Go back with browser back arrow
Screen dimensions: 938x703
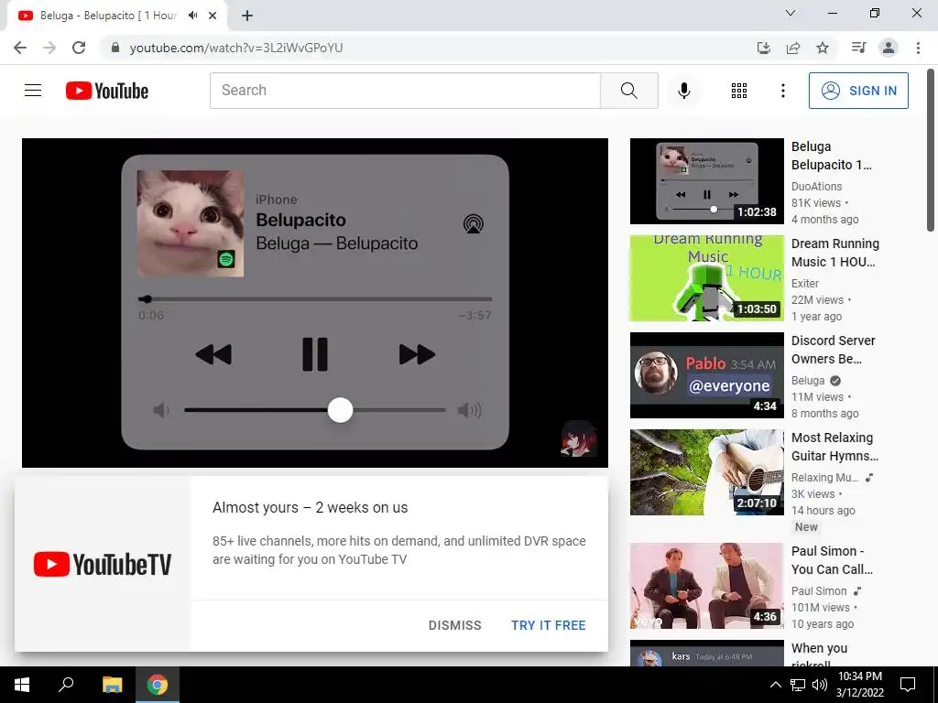pos(20,48)
